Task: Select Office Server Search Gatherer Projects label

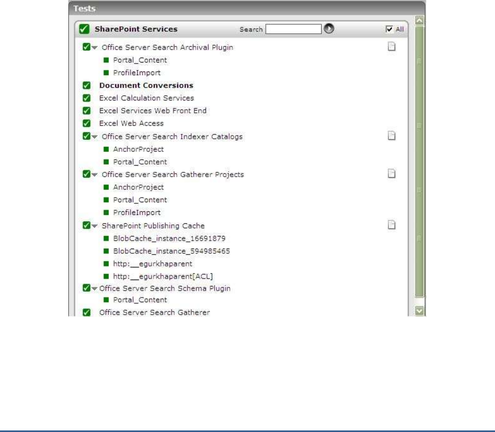Action: coord(173,174)
